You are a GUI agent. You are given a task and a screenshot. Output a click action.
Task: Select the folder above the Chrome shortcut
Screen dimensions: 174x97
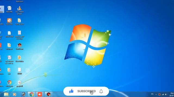(9, 71)
